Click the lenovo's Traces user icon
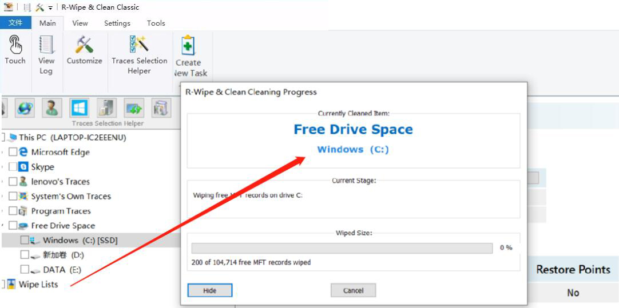Viewport: 619px width, 308px height. pos(23,181)
